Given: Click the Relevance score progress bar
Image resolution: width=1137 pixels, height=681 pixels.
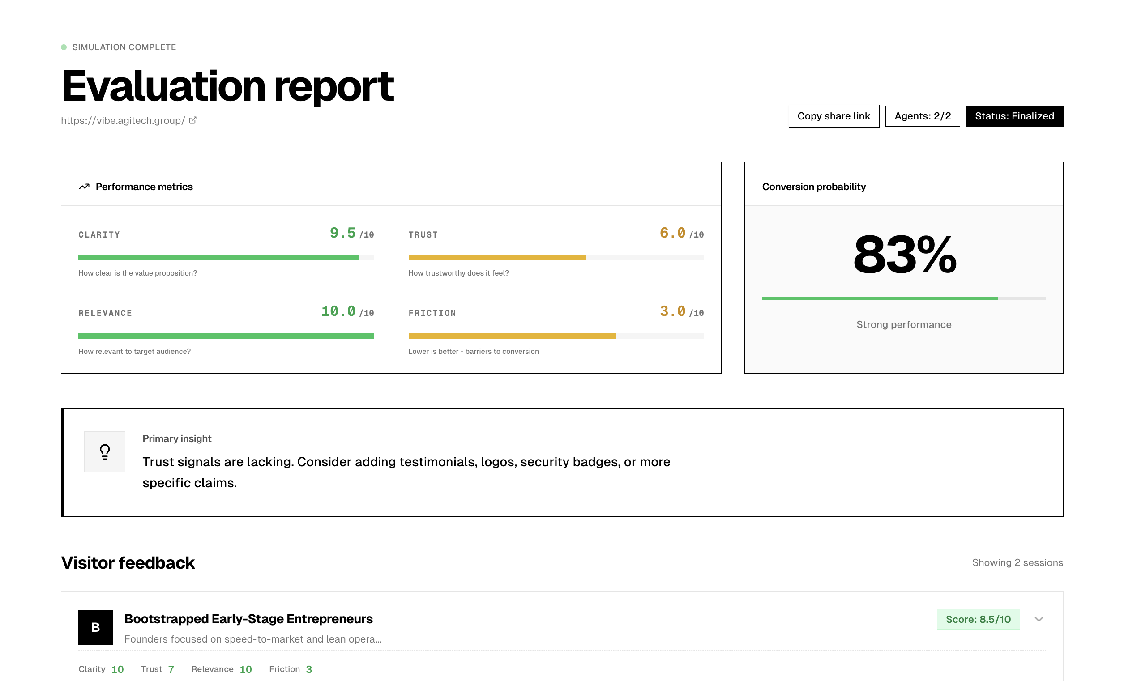Looking at the screenshot, I should 226,336.
